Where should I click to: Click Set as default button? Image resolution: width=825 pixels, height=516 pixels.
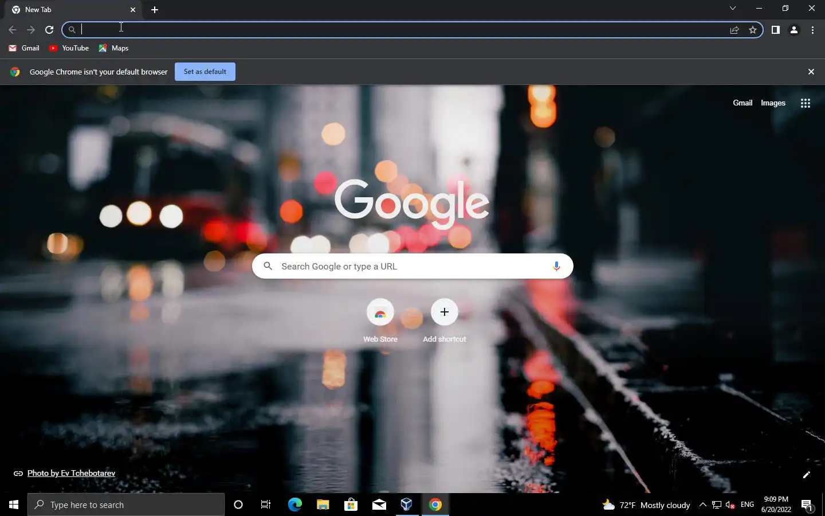click(x=205, y=72)
